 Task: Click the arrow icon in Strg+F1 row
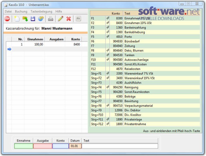click(108, 73)
